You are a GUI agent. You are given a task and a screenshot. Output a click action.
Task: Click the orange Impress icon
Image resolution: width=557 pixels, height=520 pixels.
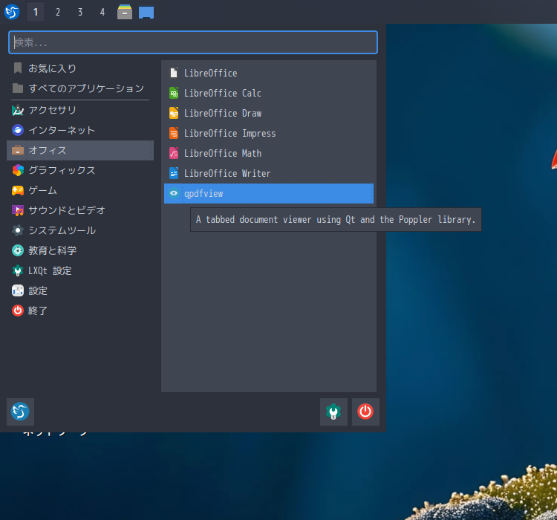pyautogui.click(x=174, y=133)
